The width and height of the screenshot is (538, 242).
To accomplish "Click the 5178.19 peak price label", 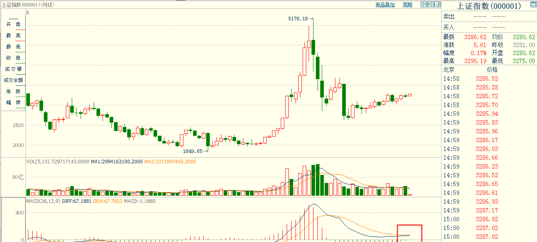I will coord(298,18).
